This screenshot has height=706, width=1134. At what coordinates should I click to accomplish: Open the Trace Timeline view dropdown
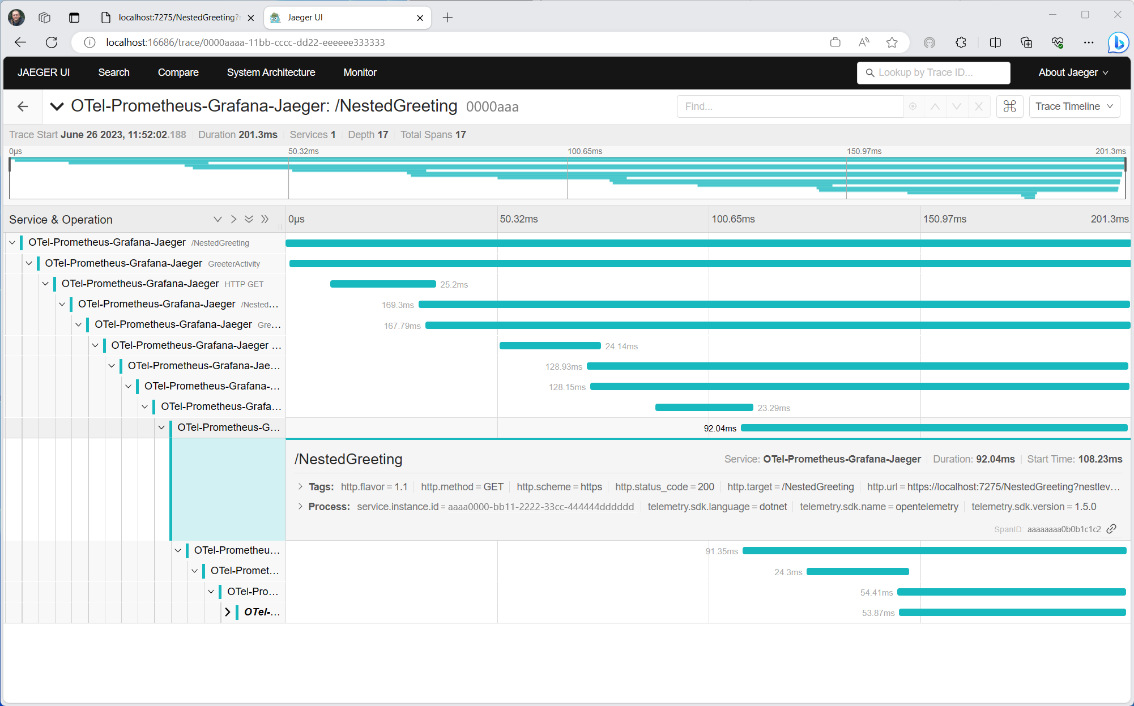1073,106
